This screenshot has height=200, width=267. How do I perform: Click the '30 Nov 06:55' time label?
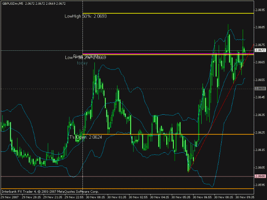tap(202, 197)
